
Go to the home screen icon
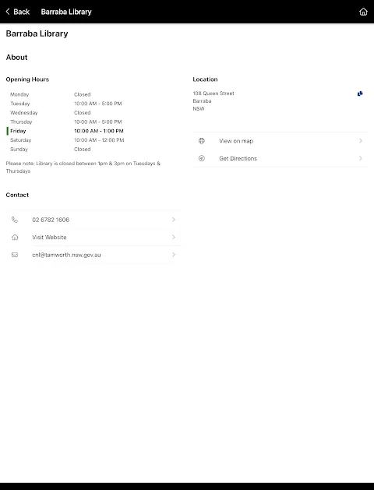click(x=363, y=12)
